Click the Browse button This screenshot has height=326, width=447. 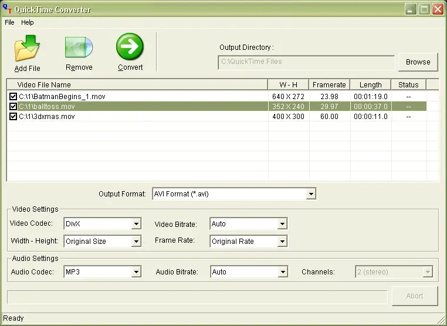tap(418, 62)
